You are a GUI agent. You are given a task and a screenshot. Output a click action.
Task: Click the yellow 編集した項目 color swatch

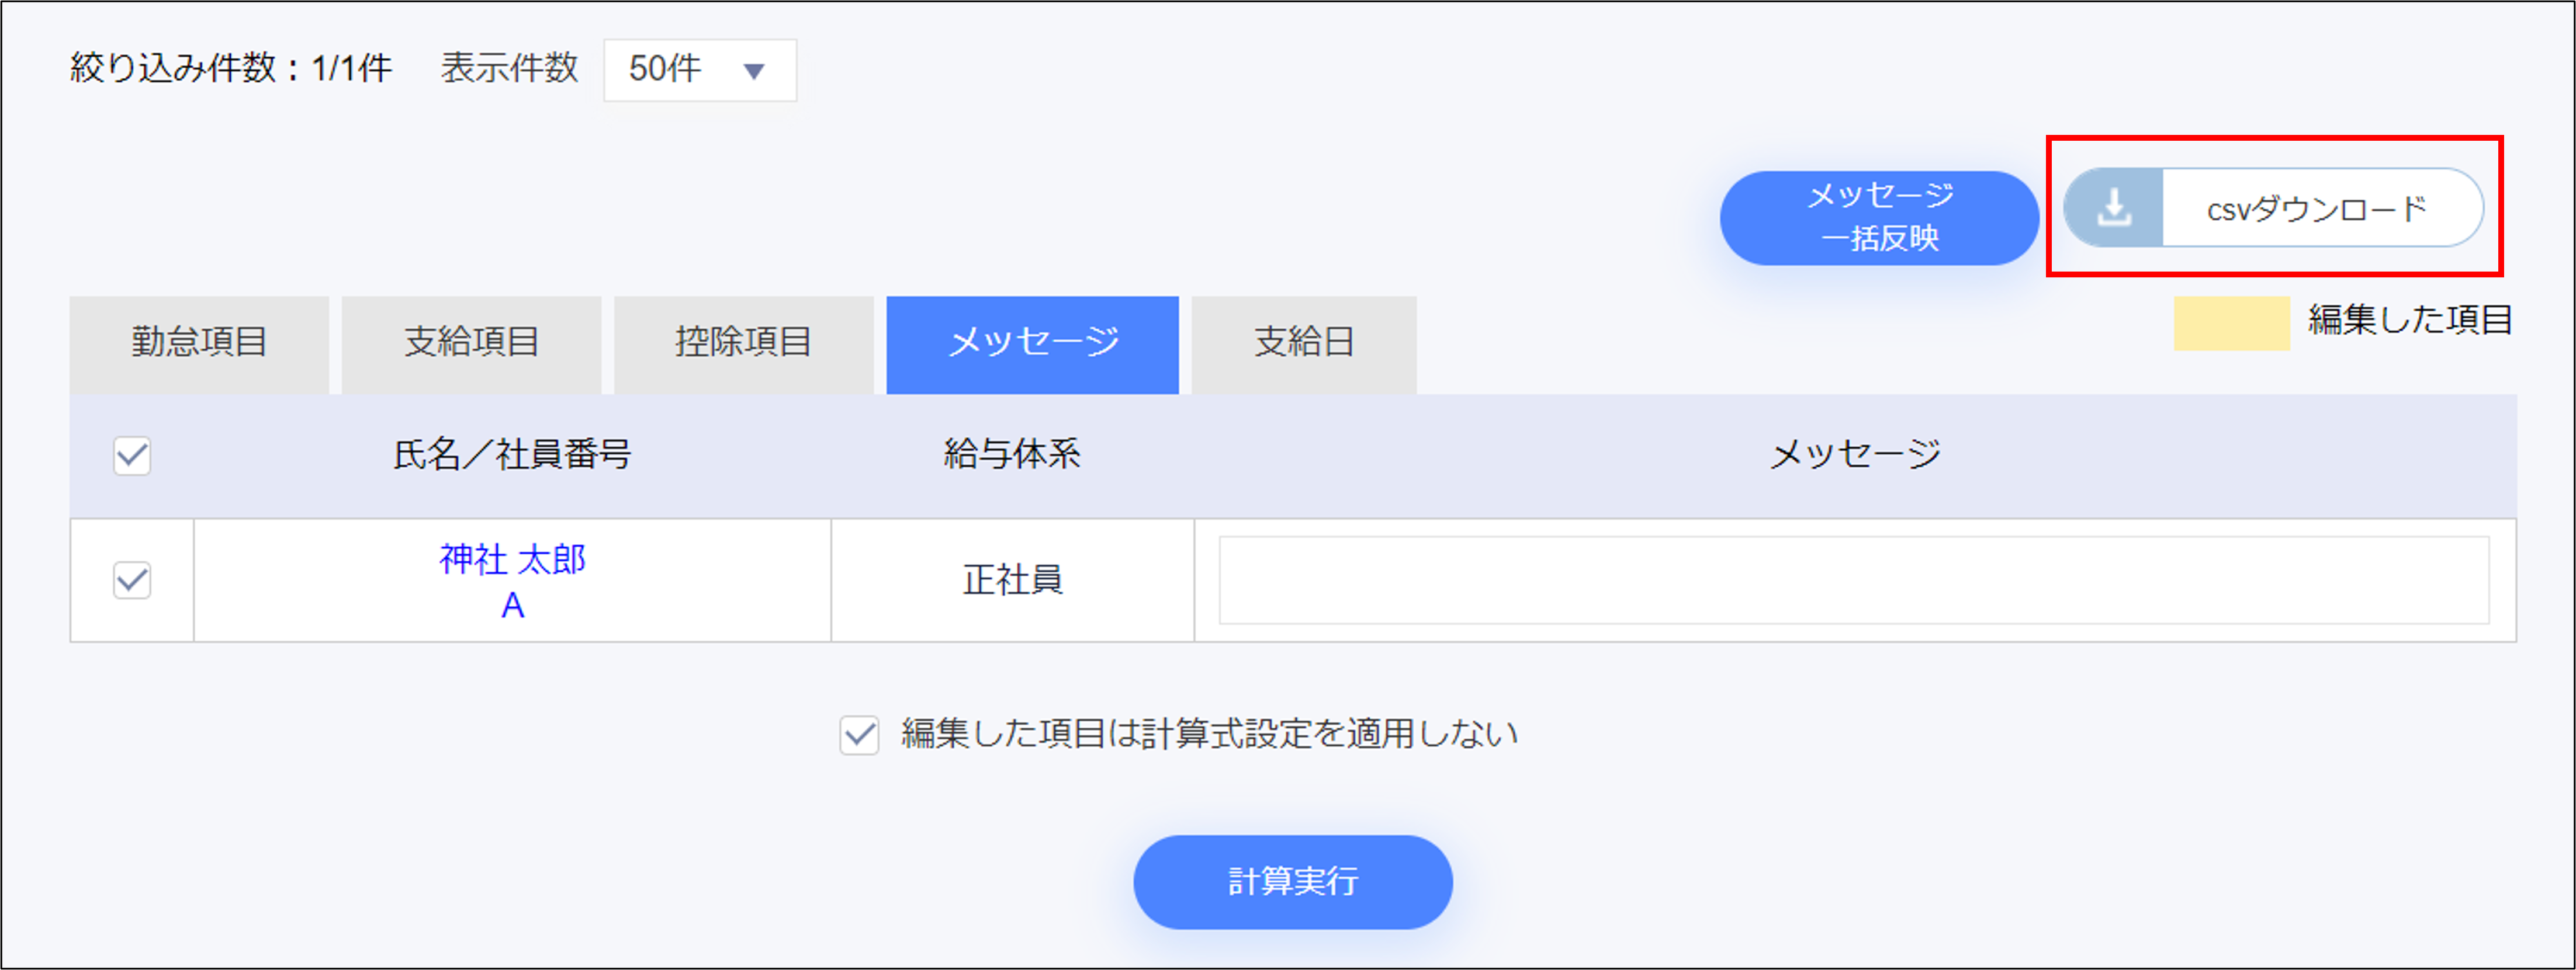[2231, 322]
